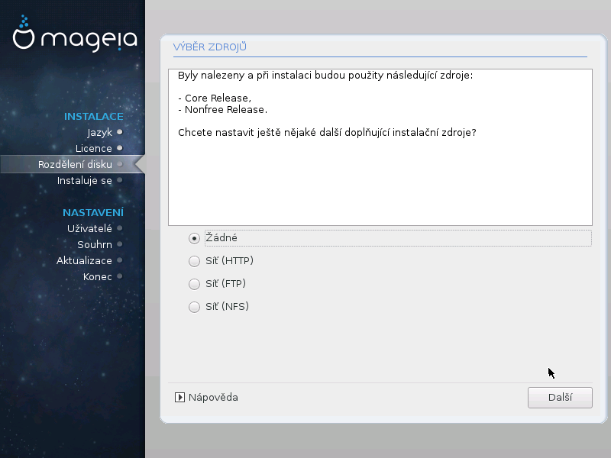Image resolution: width=611 pixels, height=458 pixels.
Task: Click the '- Nonfree Release.' line
Action: pos(222,109)
